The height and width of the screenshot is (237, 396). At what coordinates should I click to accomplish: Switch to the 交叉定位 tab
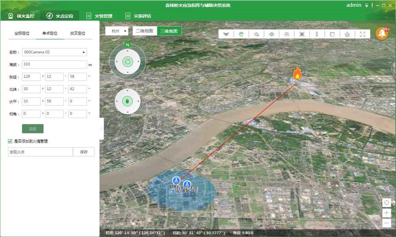[x=77, y=33]
